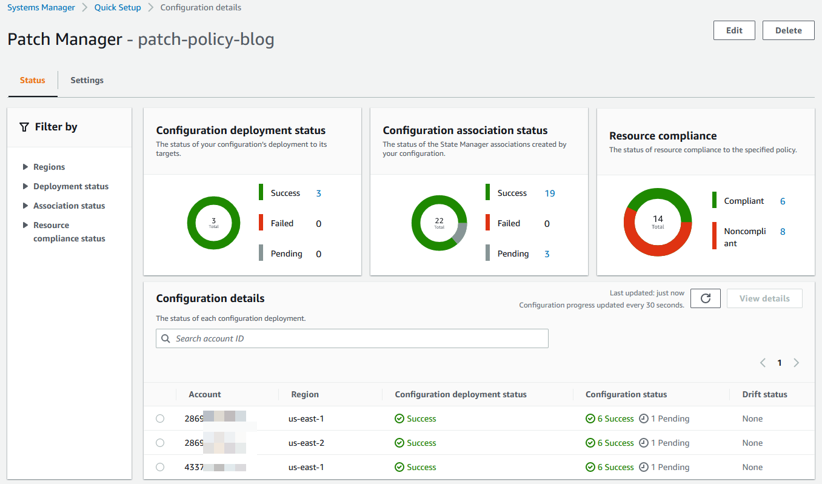Select the Configuration deployment status donut chart

213,223
